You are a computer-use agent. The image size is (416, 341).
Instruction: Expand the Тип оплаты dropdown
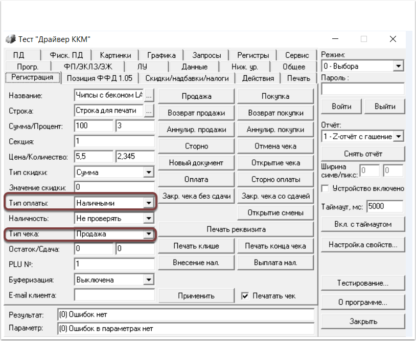[x=149, y=203]
